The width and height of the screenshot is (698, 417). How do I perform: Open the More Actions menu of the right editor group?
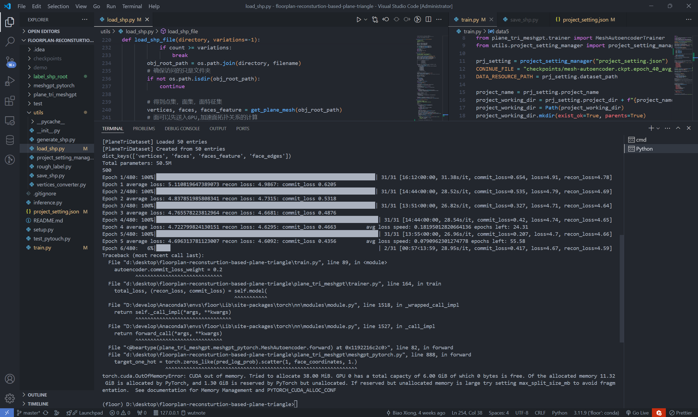(688, 19)
